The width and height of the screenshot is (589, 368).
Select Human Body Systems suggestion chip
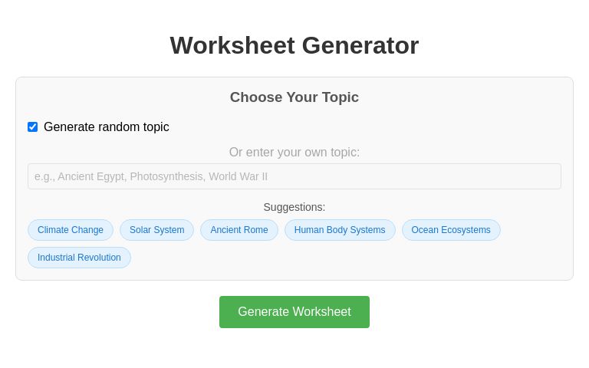pyautogui.click(x=340, y=230)
